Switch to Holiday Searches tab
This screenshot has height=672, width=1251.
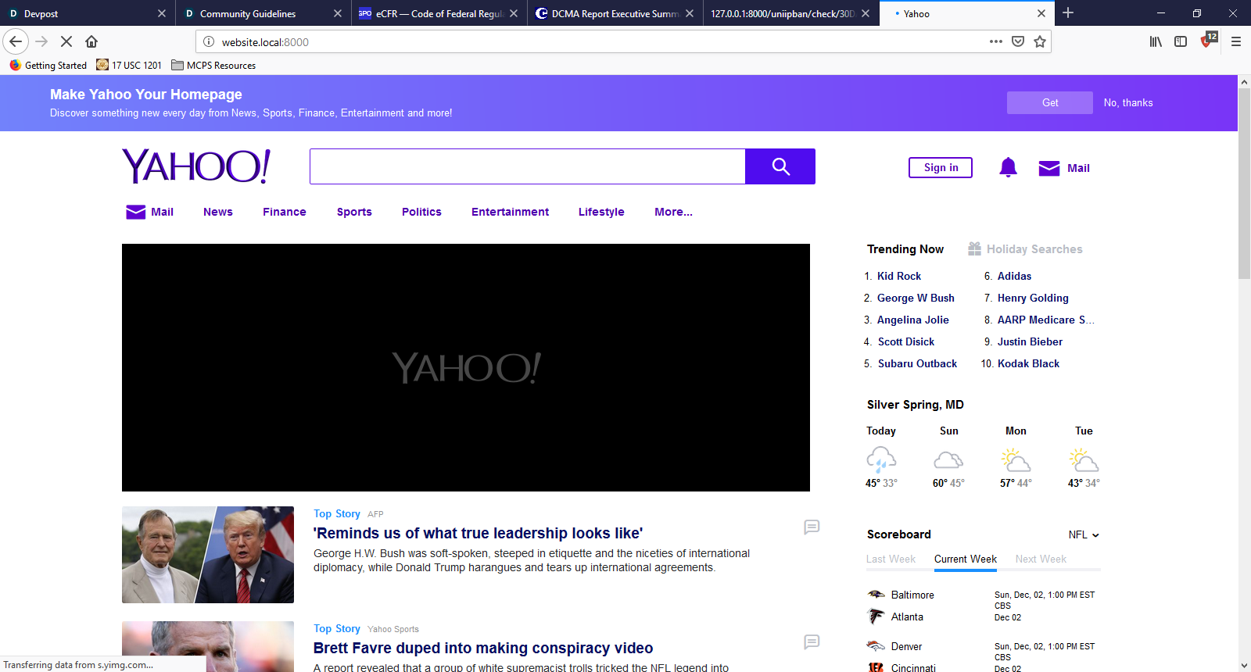point(1025,249)
